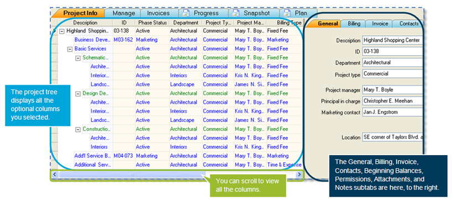Click the Marketing contact field
The height and width of the screenshot is (202, 454).
[x=393, y=112]
